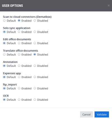Select Disabled for Annotation
Image resolution: width=112 pixels, height=119 pixels.
click(35, 66)
